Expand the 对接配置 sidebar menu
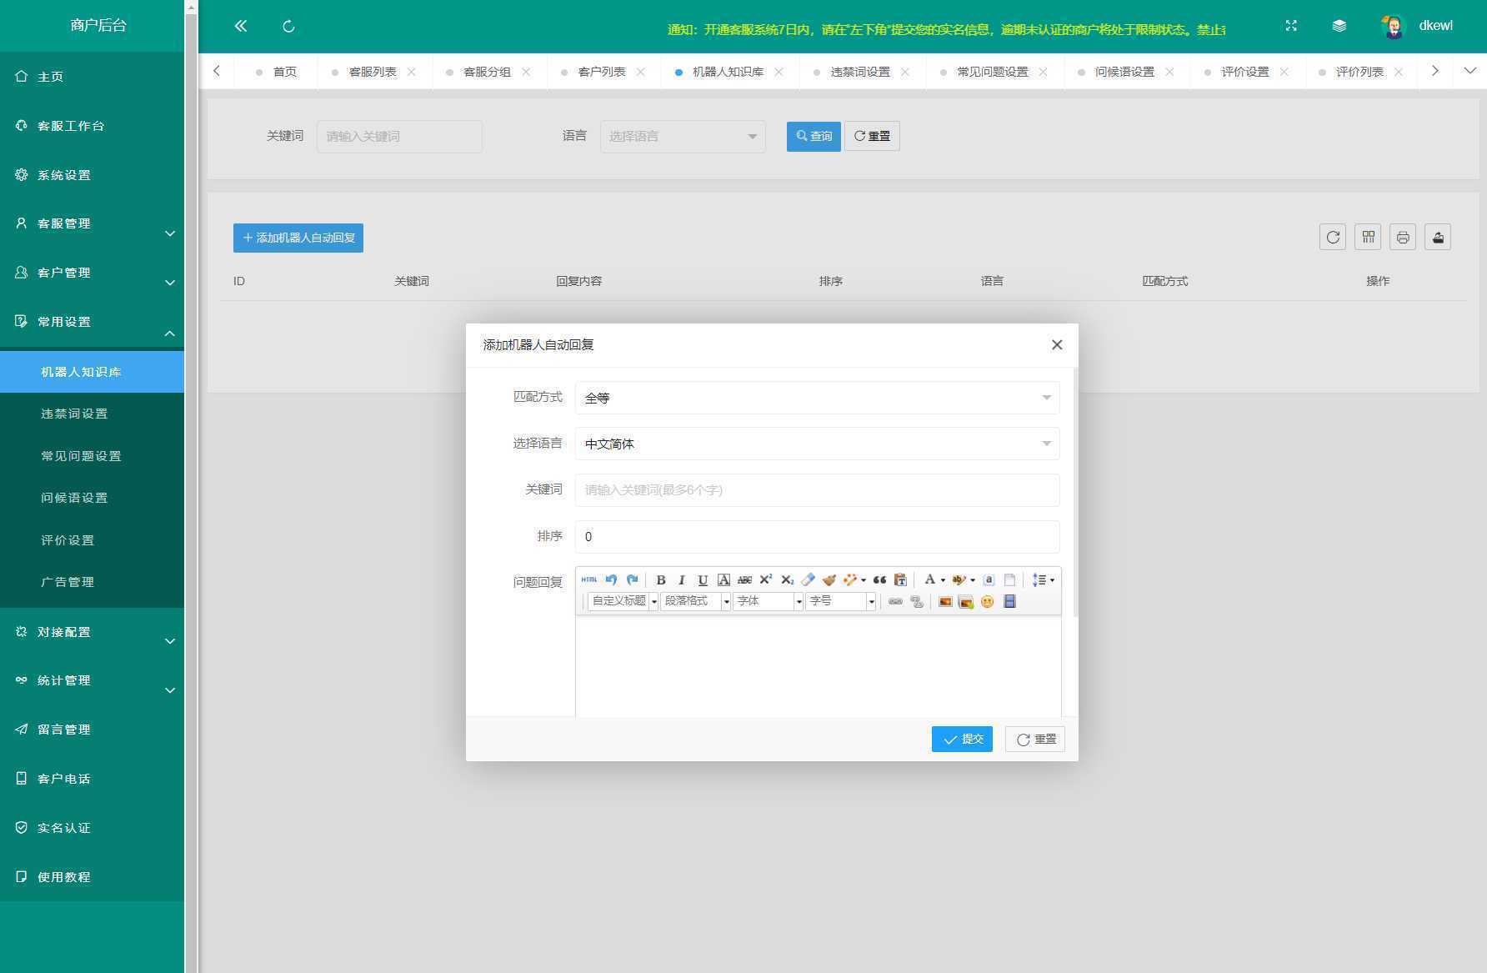1487x973 pixels. click(92, 632)
